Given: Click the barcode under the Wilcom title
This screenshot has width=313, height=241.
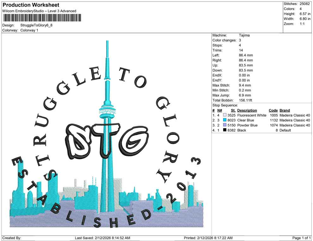Looking at the screenshot, I should (x=42, y=18).
